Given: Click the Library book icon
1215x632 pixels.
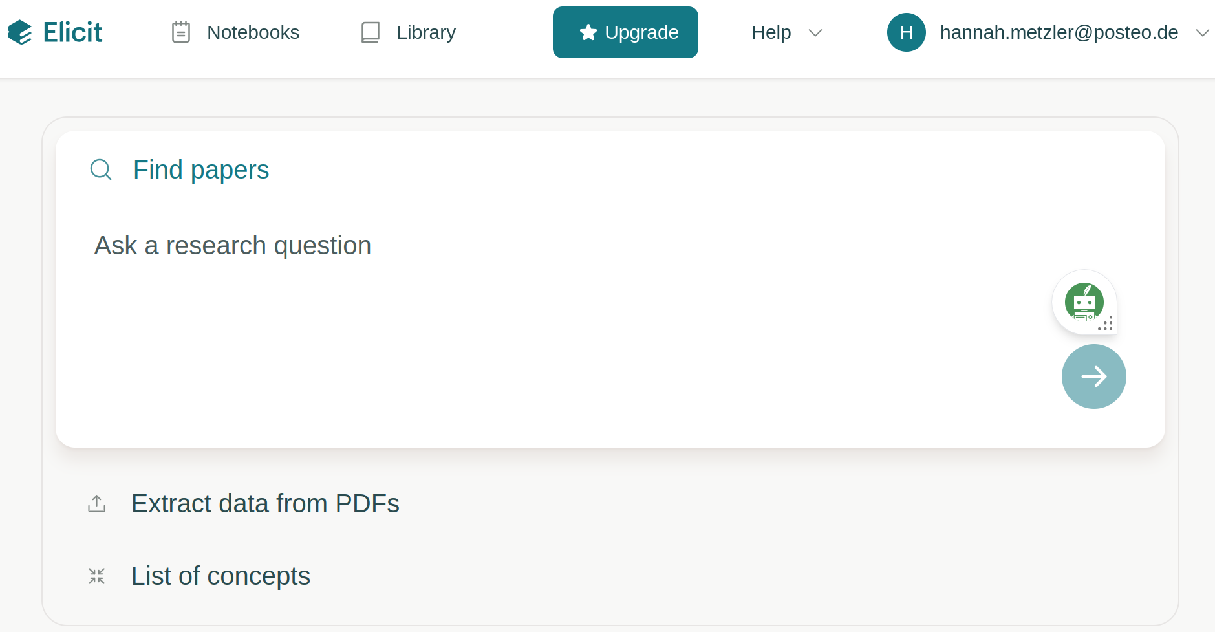Looking at the screenshot, I should [x=371, y=32].
